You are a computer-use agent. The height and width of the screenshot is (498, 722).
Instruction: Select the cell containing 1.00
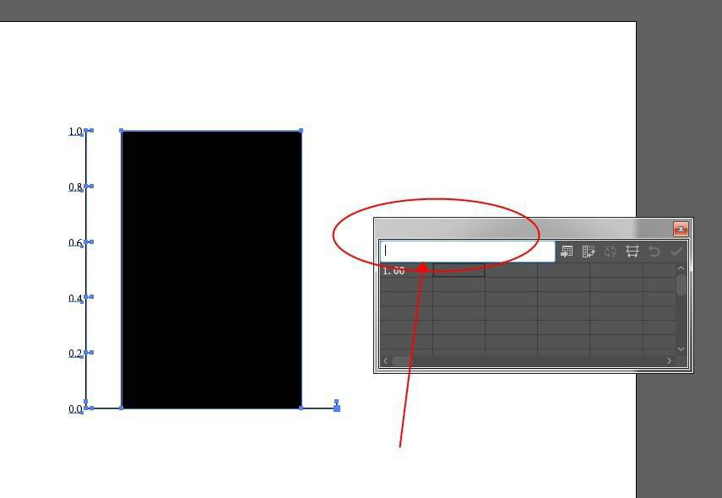pyautogui.click(x=406, y=271)
